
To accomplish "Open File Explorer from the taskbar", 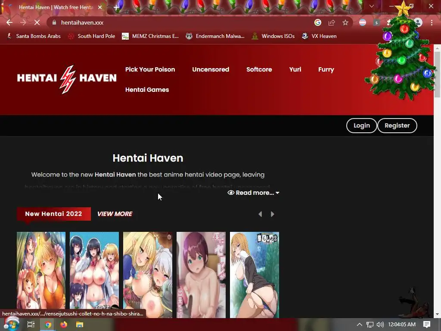I will (80, 325).
